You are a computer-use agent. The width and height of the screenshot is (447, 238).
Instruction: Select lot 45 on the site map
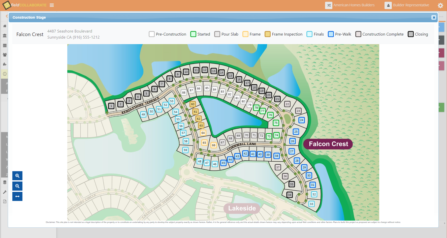click(223, 163)
